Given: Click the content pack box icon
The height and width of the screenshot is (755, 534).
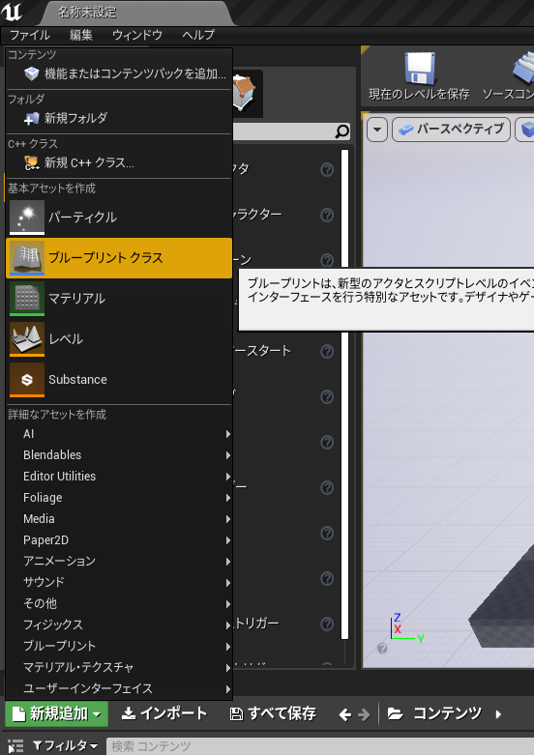Looking at the screenshot, I should coord(31,73).
